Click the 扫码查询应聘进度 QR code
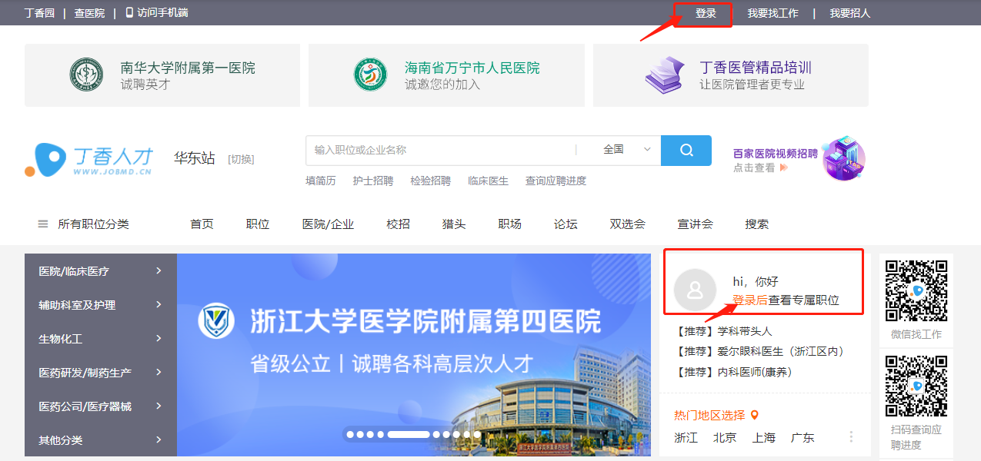The height and width of the screenshot is (461, 981). click(916, 386)
